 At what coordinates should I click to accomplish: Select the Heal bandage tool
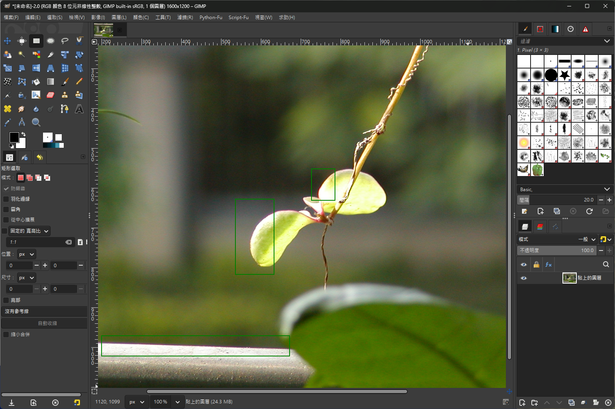[x=8, y=108]
